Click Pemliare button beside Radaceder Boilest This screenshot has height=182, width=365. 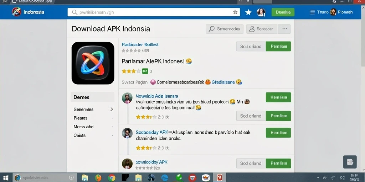(x=278, y=47)
